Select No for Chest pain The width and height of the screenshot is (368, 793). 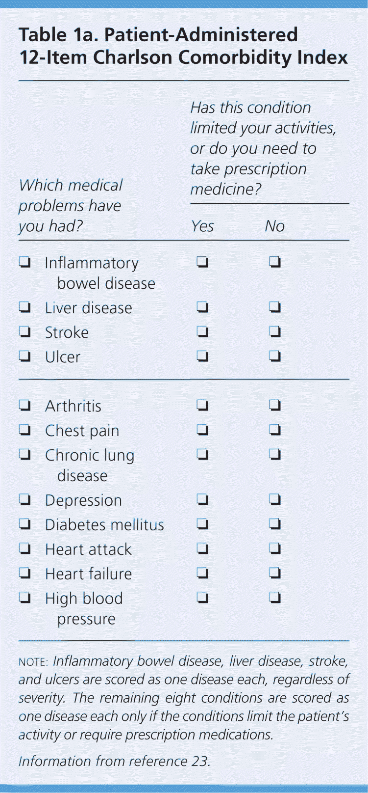(x=275, y=430)
